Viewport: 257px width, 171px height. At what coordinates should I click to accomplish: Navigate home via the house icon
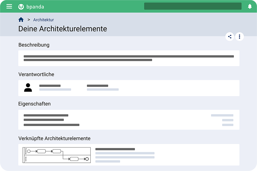click(x=21, y=19)
